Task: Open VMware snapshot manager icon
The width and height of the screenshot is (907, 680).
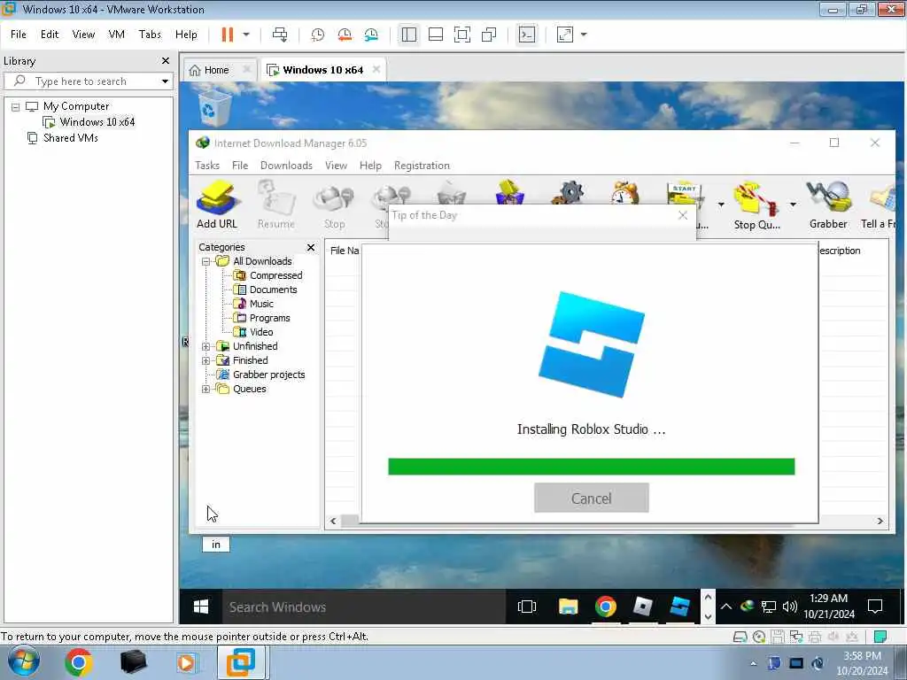Action: tap(371, 35)
